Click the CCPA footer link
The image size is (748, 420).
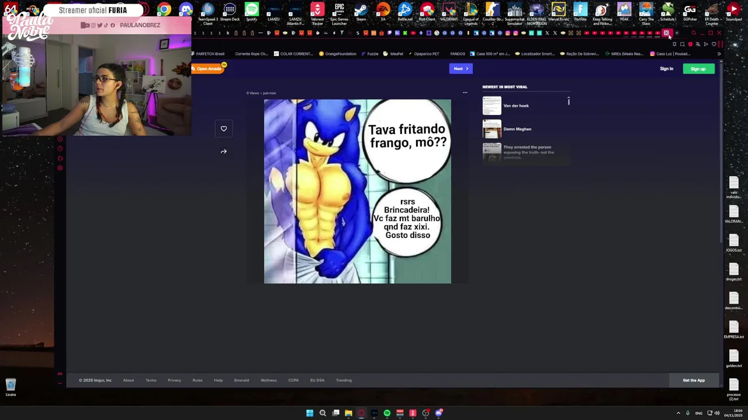click(x=293, y=380)
